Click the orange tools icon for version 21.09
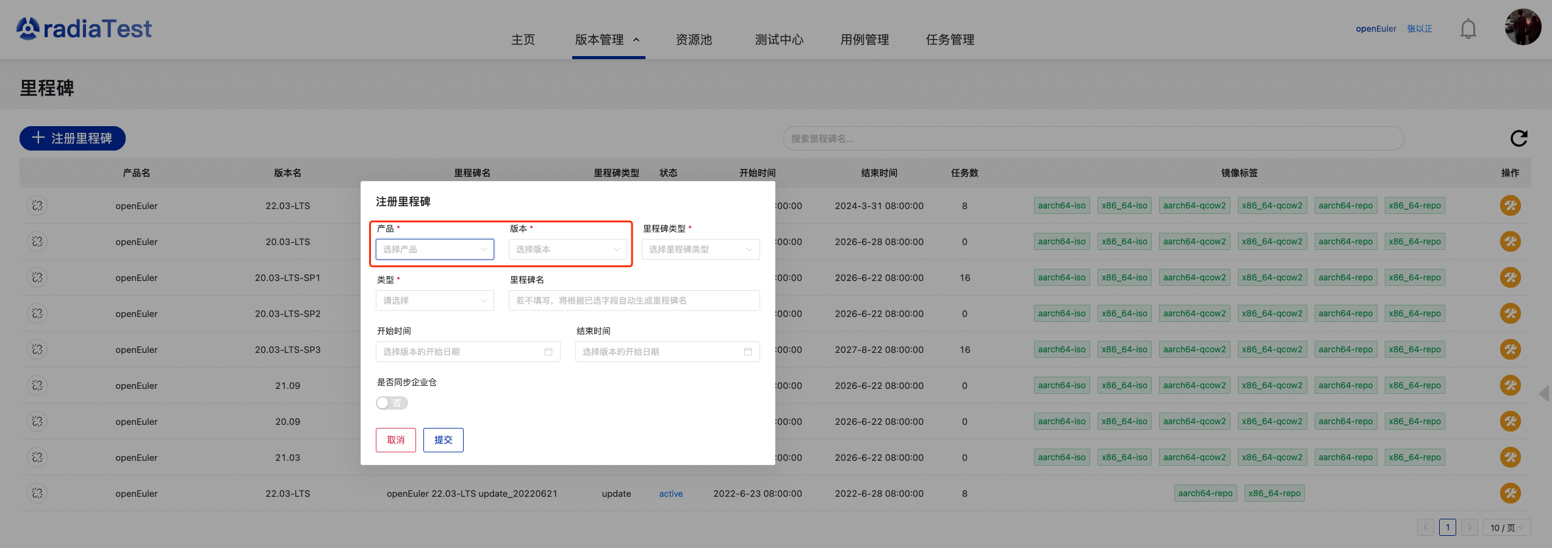Screen dimensions: 1552x548 tap(1510, 385)
